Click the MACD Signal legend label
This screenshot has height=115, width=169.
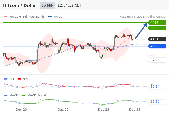pos(37,95)
